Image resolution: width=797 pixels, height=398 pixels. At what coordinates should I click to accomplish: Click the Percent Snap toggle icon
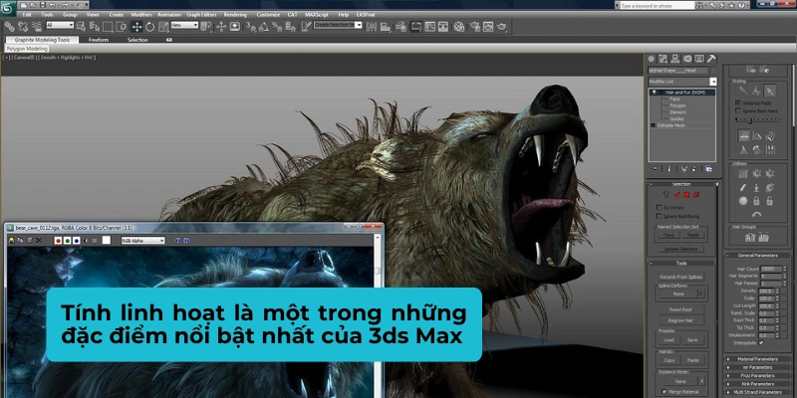(277, 27)
